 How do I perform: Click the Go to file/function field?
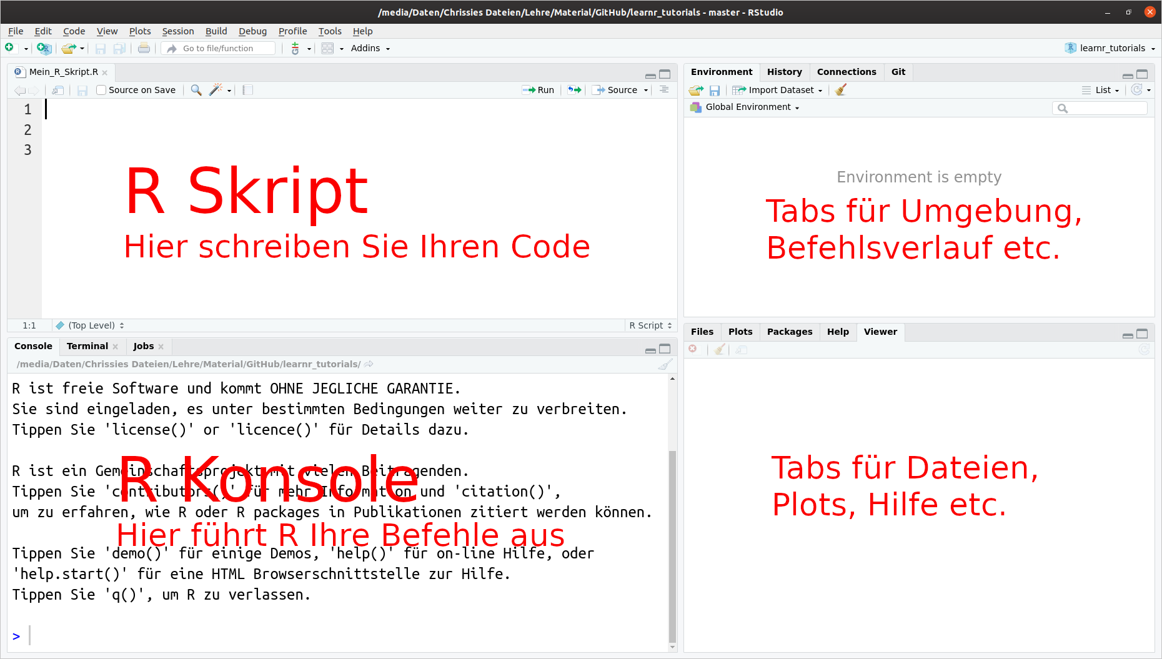click(219, 48)
